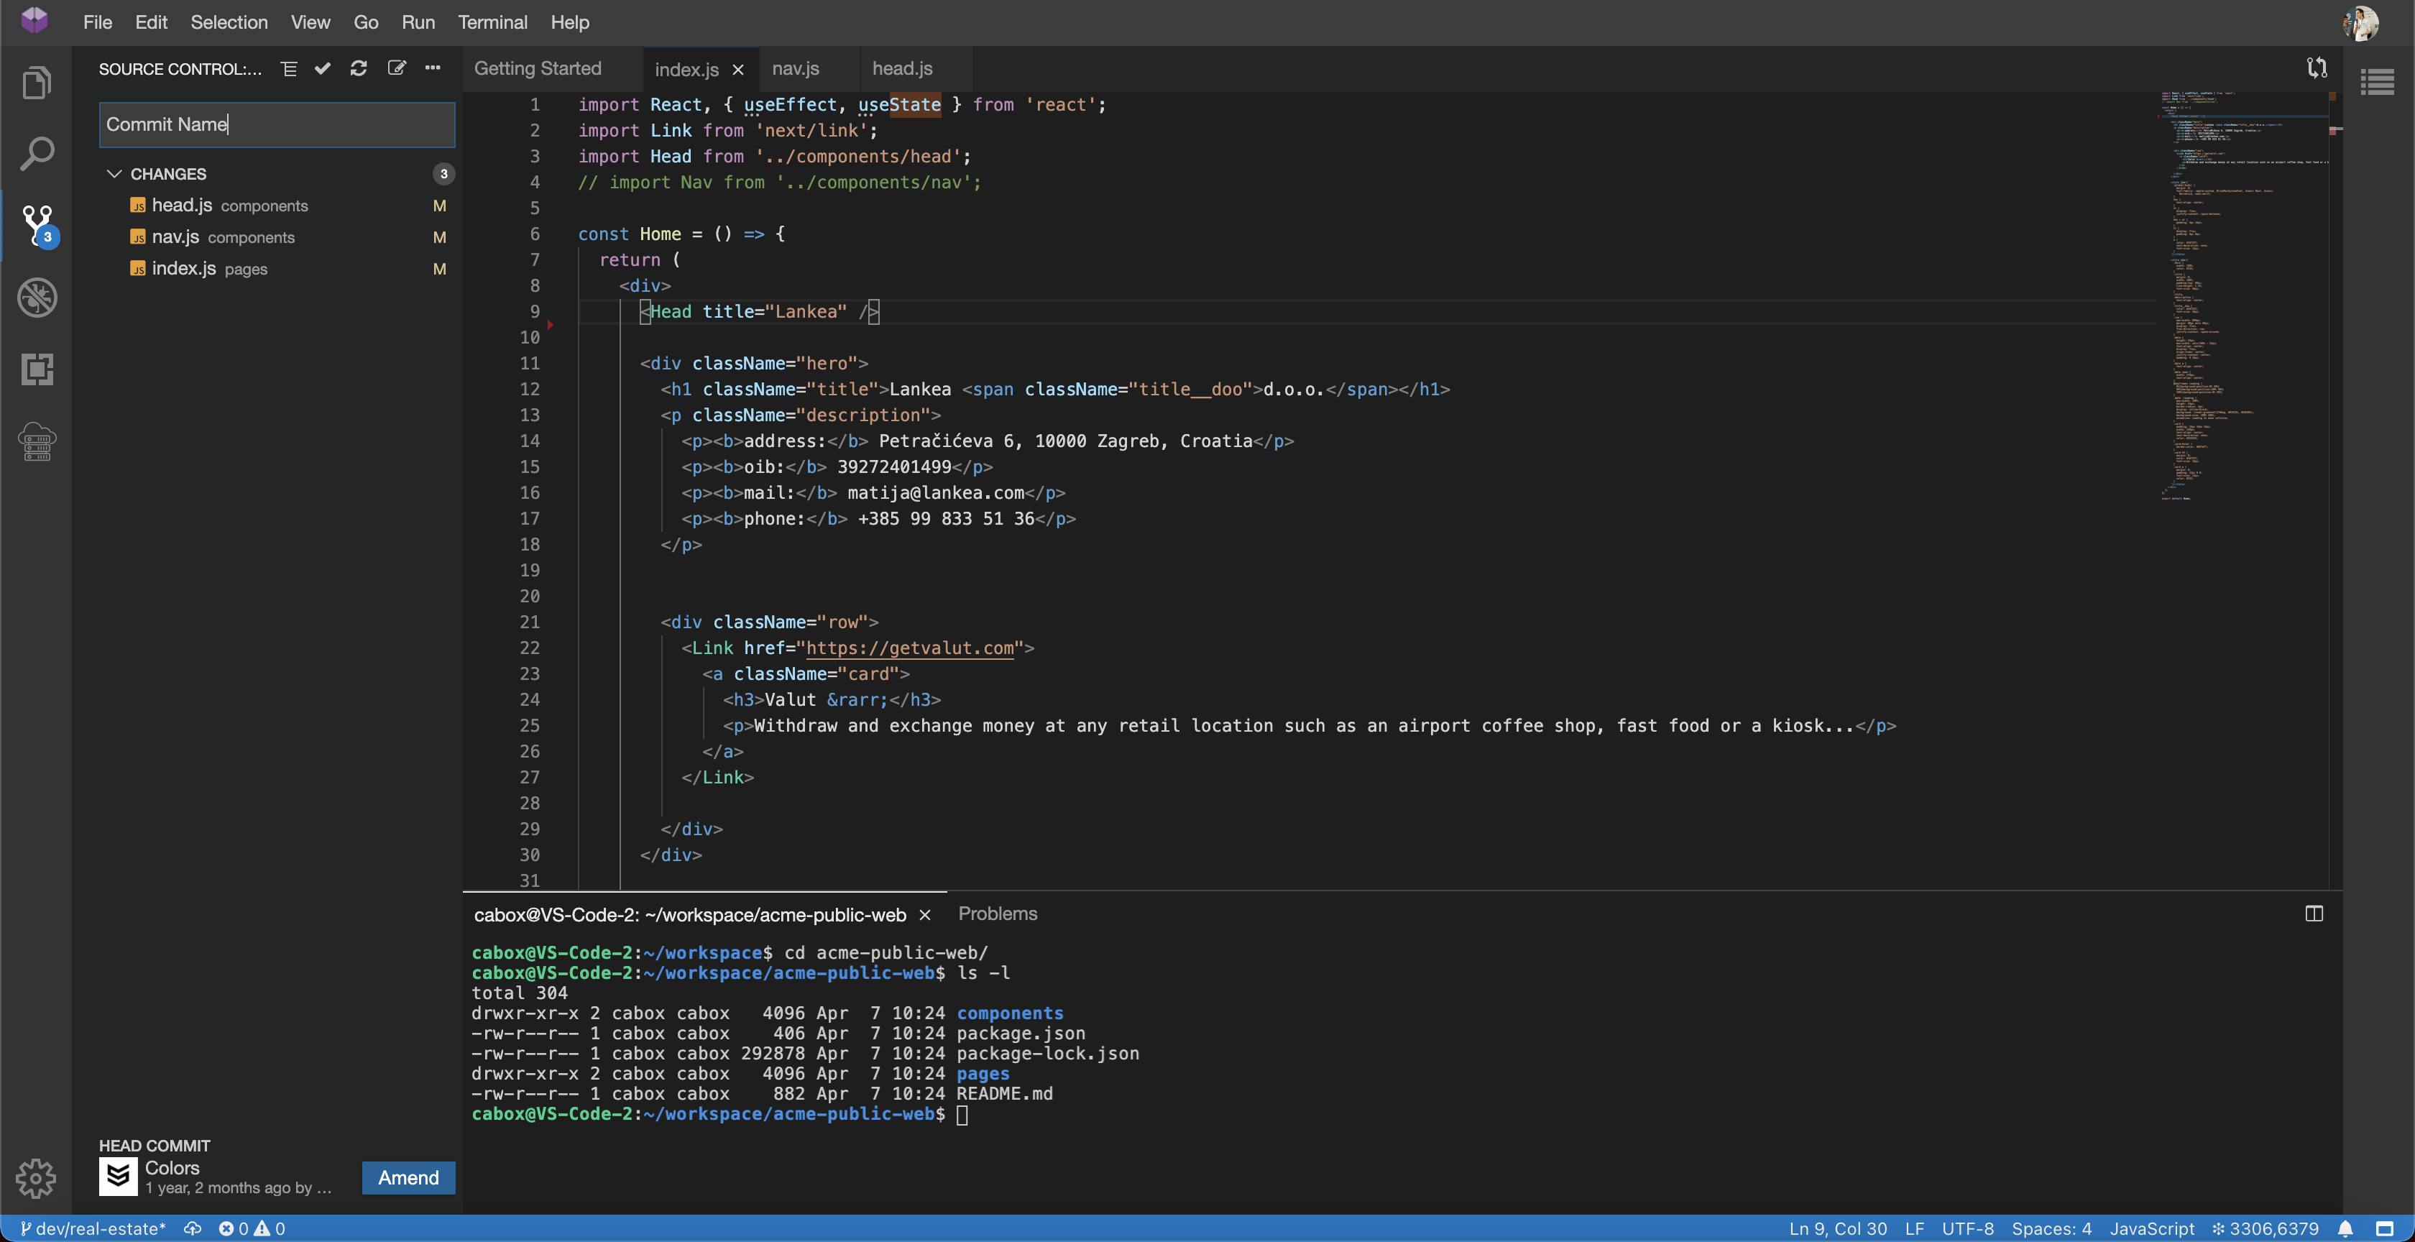
Task: Open JavaScript language mode selector
Action: (2151, 1228)
